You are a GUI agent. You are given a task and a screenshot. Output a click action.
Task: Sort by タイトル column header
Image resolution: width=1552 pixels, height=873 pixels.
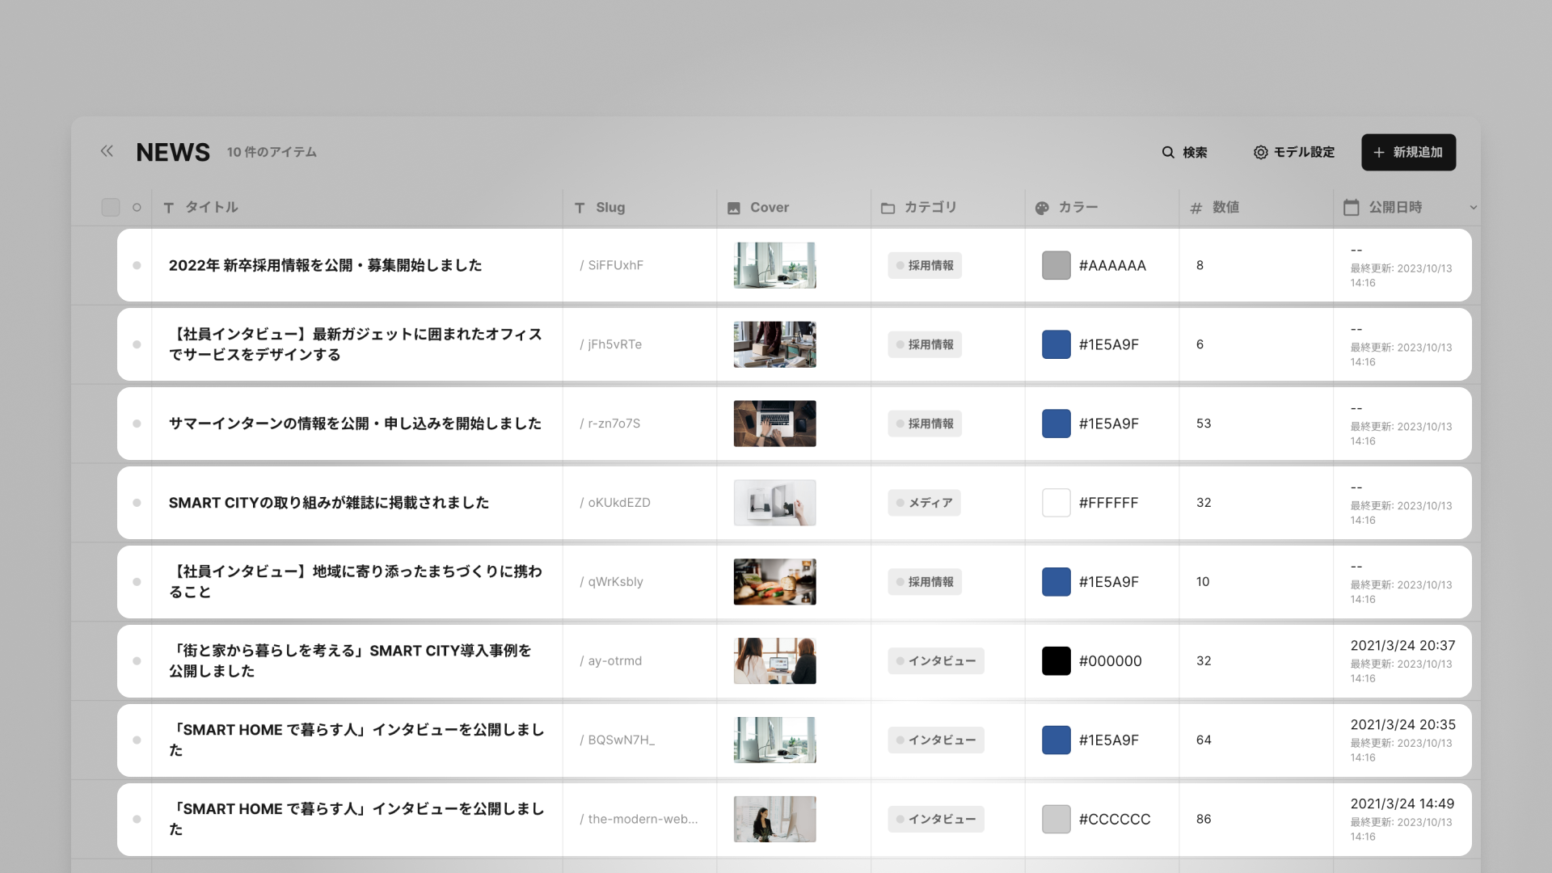(211, 207)
